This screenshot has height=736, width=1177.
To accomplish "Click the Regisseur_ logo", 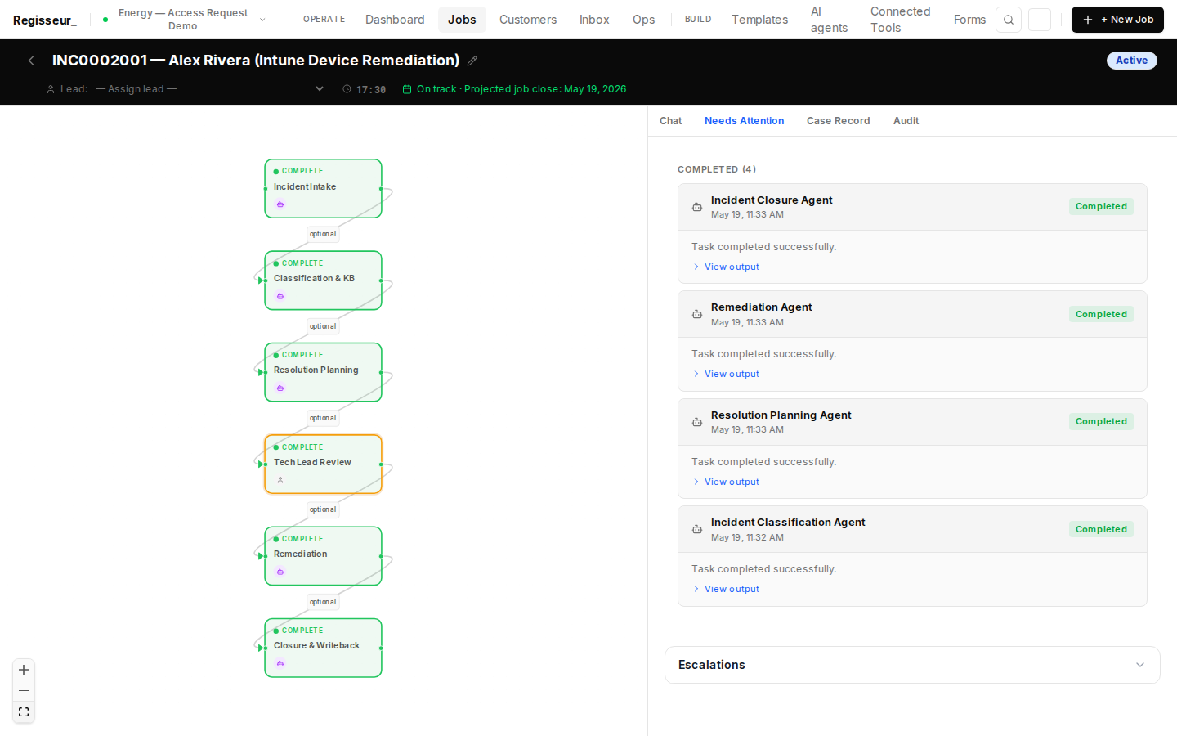I will [44, 20].
